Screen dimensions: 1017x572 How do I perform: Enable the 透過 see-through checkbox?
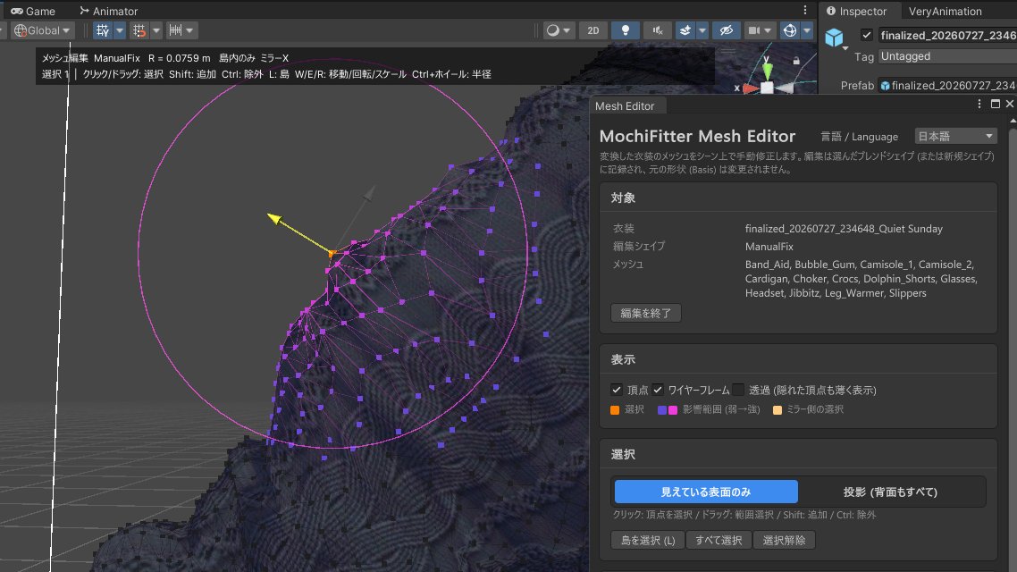pyautogui.click(x=738, y=390)
